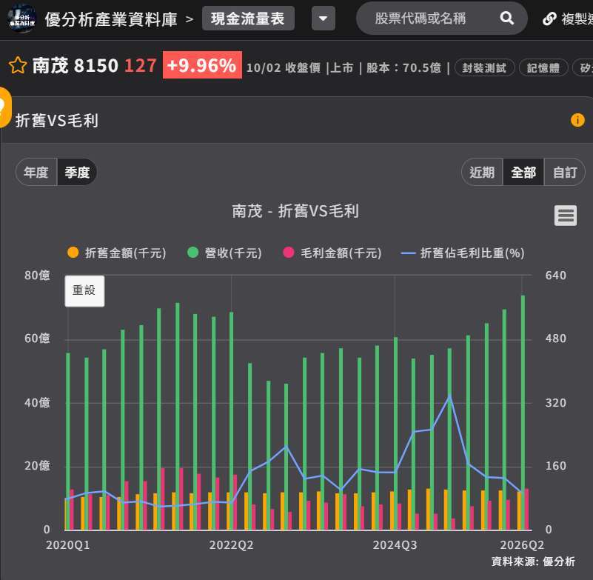Toggle the 折舊金額(千元) legend series
This screenshot has width=593, height=580.
[116, 253]
